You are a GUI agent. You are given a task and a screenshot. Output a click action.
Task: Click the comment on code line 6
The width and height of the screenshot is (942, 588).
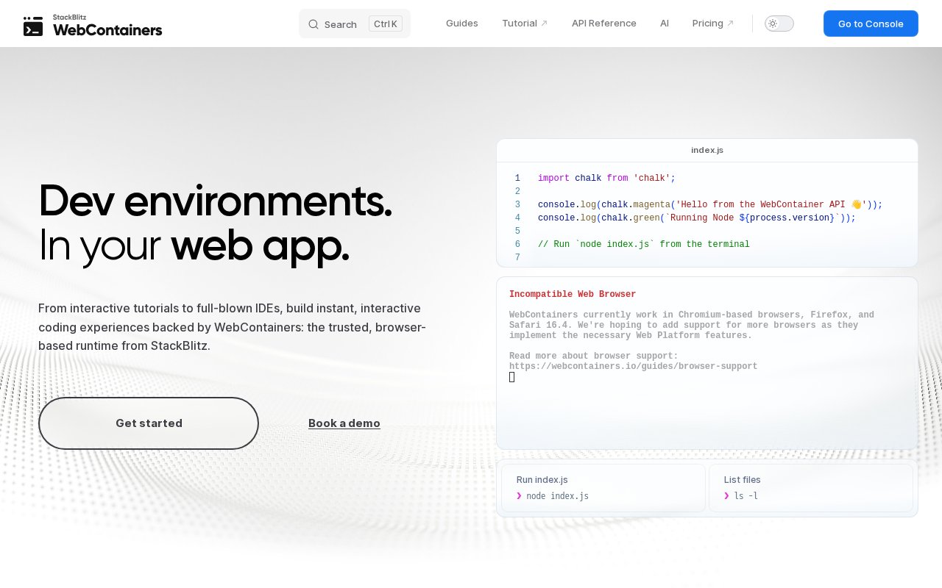coord(644,245)
